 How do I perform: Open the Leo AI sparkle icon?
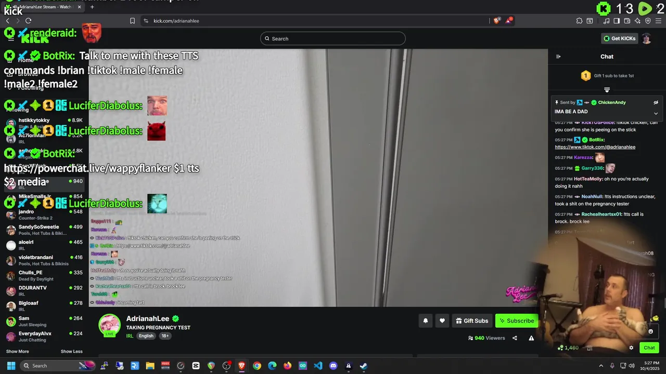(x=637, y=21)
